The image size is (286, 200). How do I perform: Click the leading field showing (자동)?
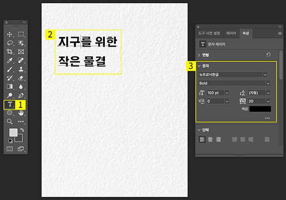(x=256, y=93)
